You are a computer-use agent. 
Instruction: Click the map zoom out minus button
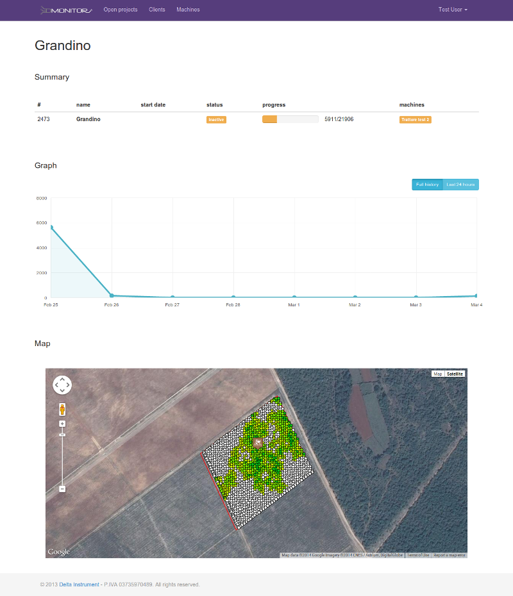62,489
